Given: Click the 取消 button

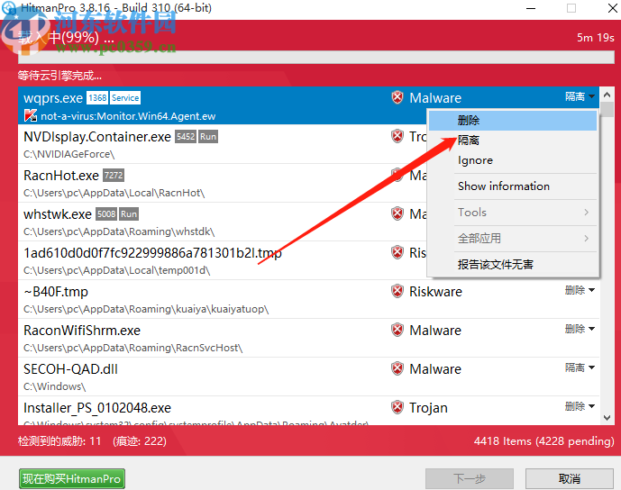Looking at the screenshot, I should 570,479.
